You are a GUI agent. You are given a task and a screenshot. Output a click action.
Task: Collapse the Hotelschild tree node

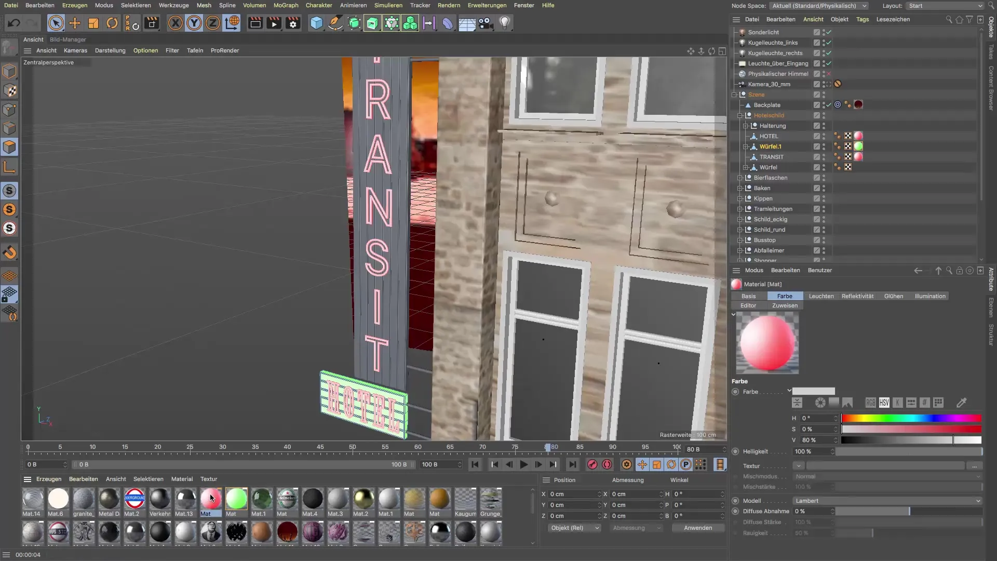[x=740, y=115]
